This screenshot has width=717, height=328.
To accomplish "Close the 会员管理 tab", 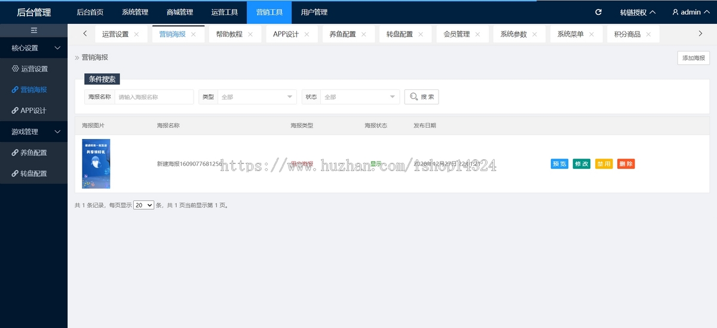I will click(x=478, y=35).
